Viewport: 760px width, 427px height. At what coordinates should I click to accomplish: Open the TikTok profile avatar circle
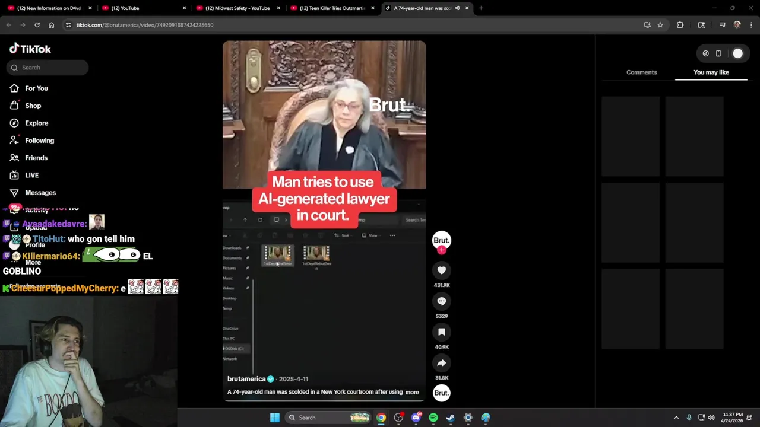pyautogui.click(x=737, y=53)
